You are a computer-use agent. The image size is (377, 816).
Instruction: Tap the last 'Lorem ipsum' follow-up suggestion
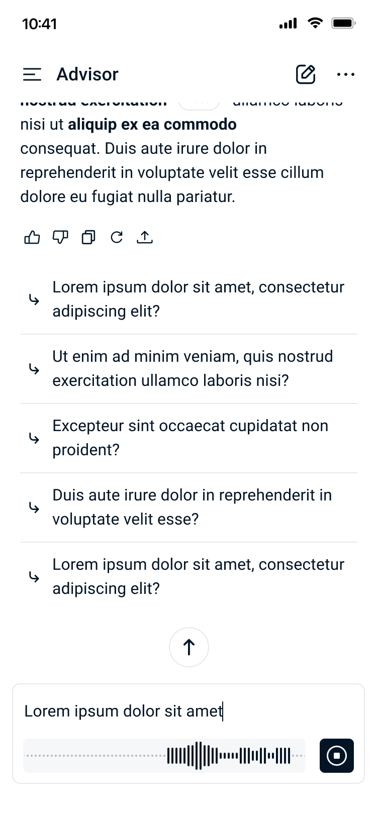click(198, 576)
